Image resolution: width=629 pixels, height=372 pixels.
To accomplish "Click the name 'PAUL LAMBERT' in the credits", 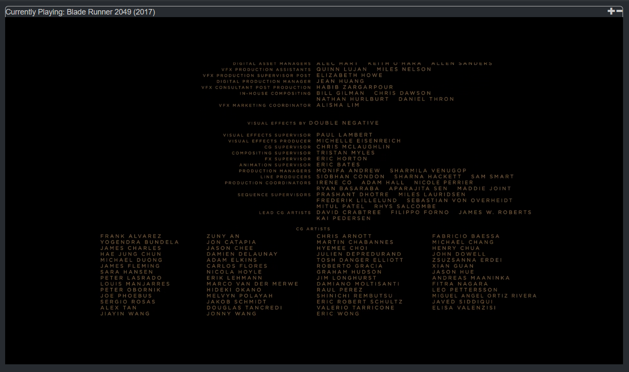I will pos(345,135).
